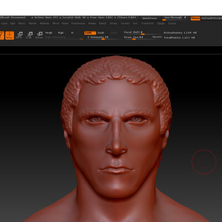Open the Preferences menu
222x222 pixels.
(78, 23)
